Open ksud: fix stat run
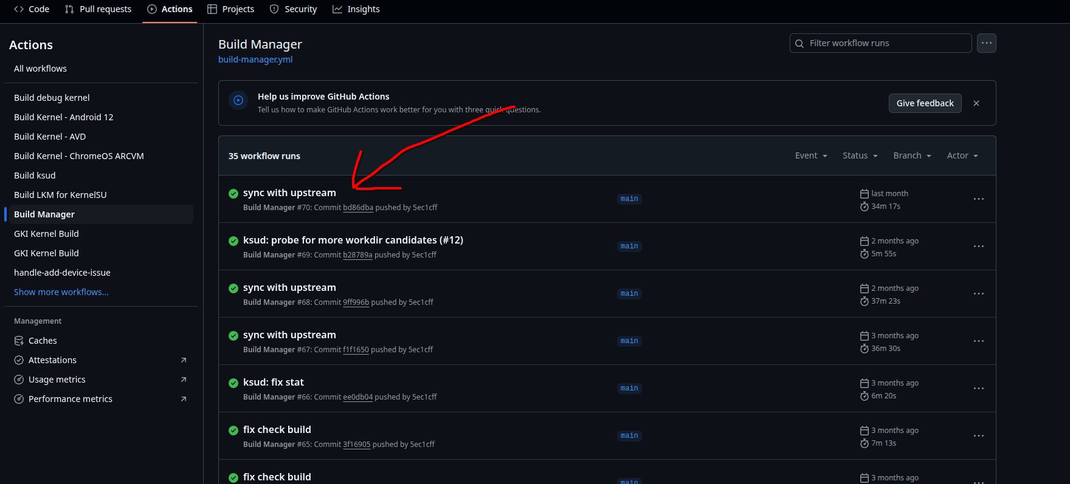The image size is (1070, 484). click(x=274, y=382)
